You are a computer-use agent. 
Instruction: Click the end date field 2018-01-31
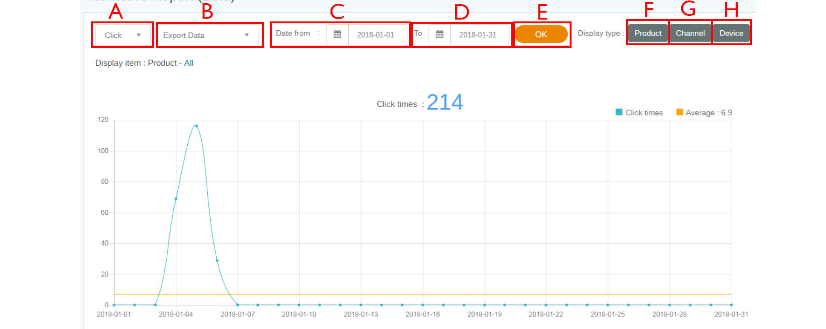tap(478, 35)
